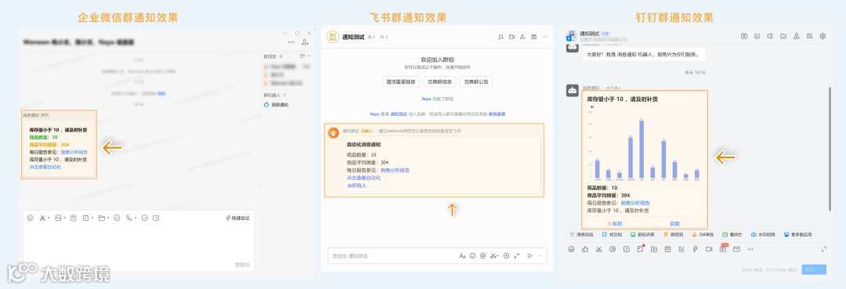Click WeCom add member icon
Viewport: 846px width, 289px height.
(x=305, y=42)
